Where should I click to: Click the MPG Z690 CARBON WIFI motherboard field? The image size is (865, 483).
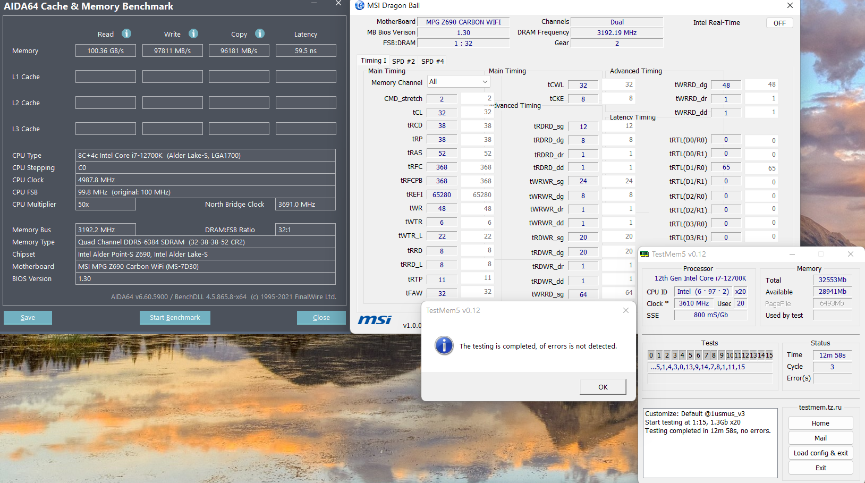463,22
